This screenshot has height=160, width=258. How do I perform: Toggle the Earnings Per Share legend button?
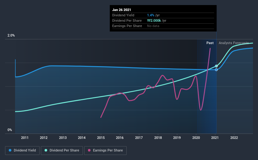click(x=105, y=151)
